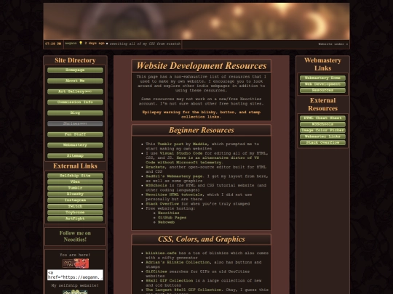Viewport: 393px width, 294px height.
Task: Click the blurred site header banner
Action: point(196,21)
